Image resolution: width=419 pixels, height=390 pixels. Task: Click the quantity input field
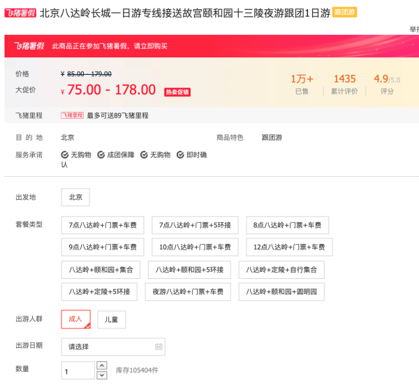(x=78, y=370)
